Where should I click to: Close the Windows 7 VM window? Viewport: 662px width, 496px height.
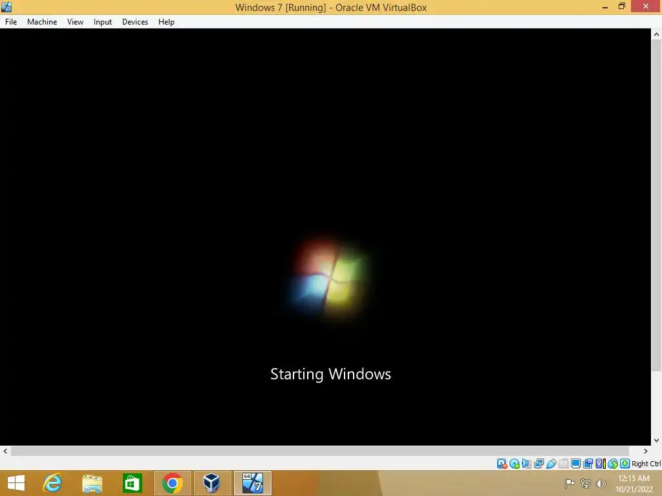pos(646,6)
